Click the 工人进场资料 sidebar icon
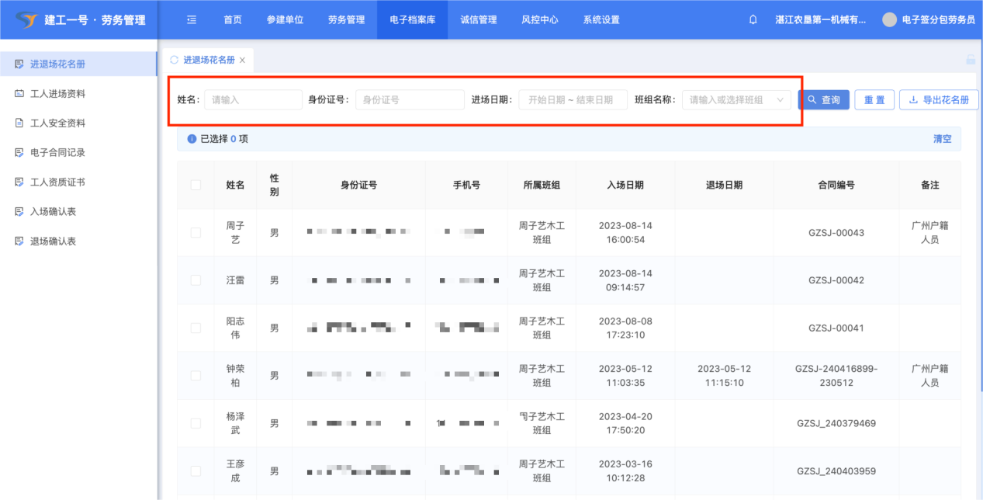Screen dimensions: 983x500 (x=19, y=94)
